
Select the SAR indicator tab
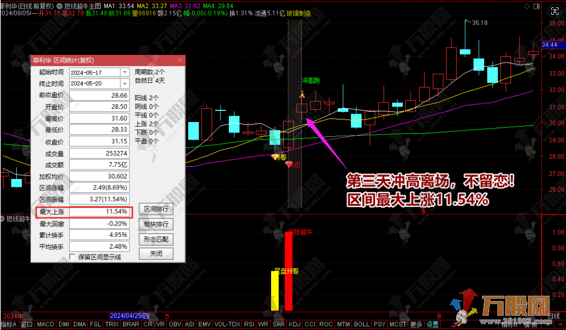click(279, 324)
